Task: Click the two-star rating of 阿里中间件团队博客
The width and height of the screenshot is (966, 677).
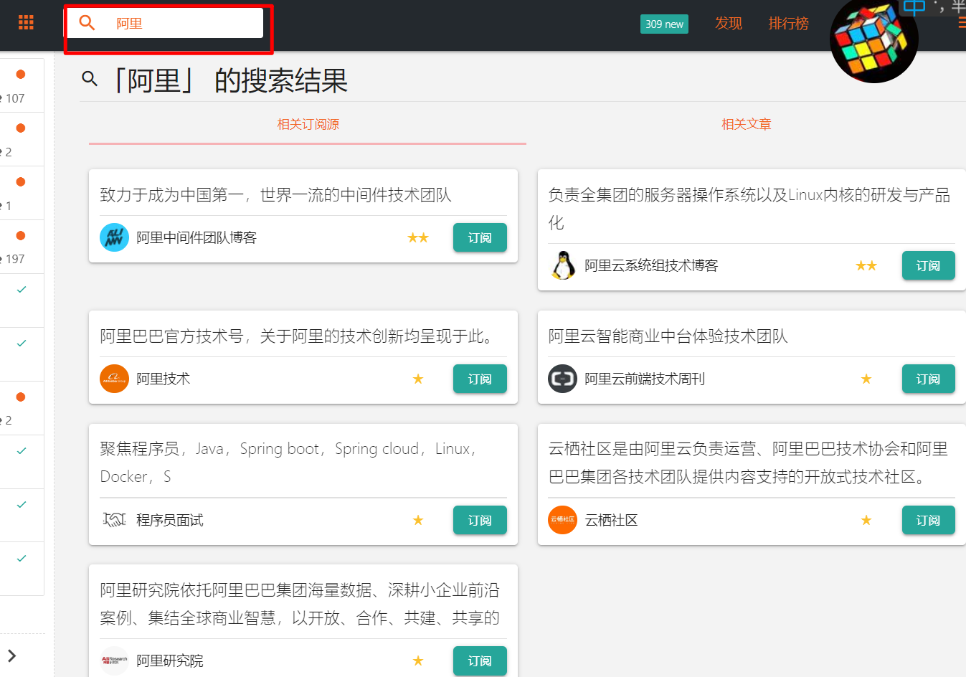Action: 418,237
